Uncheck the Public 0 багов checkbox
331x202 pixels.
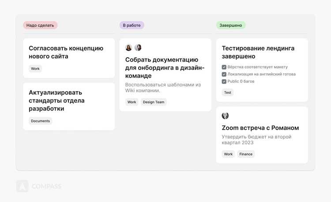click(x=224, y=81)
